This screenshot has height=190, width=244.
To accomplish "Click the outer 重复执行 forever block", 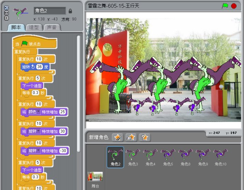I will [x=22, y=52].
